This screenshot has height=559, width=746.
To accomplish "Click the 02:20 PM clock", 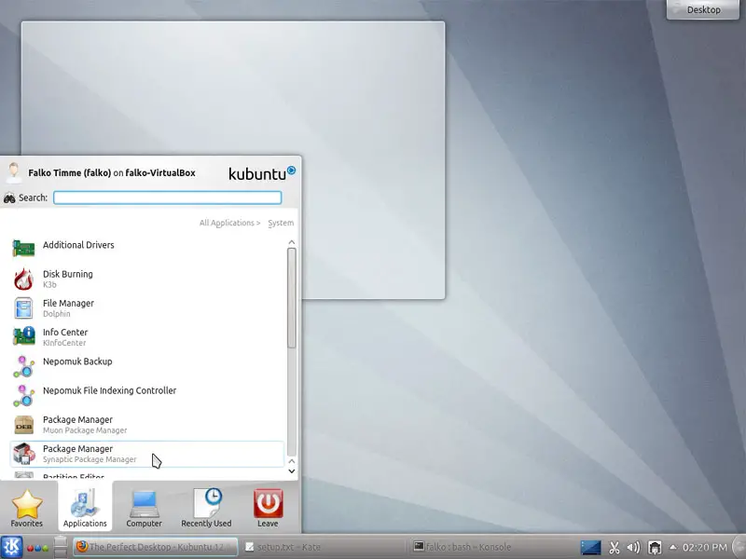I will click(705, 548).
